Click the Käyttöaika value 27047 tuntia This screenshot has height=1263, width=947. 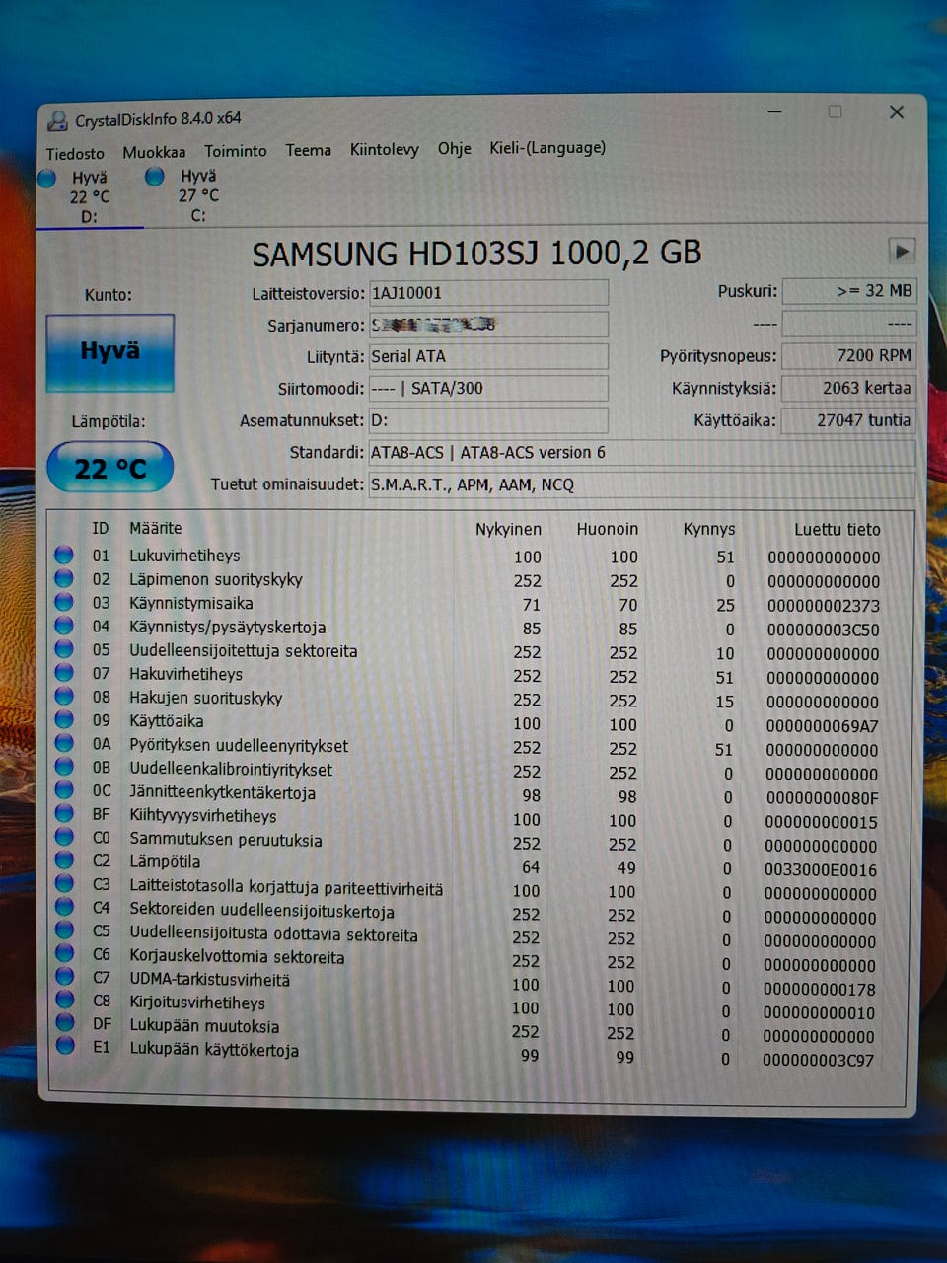(849, 420)
